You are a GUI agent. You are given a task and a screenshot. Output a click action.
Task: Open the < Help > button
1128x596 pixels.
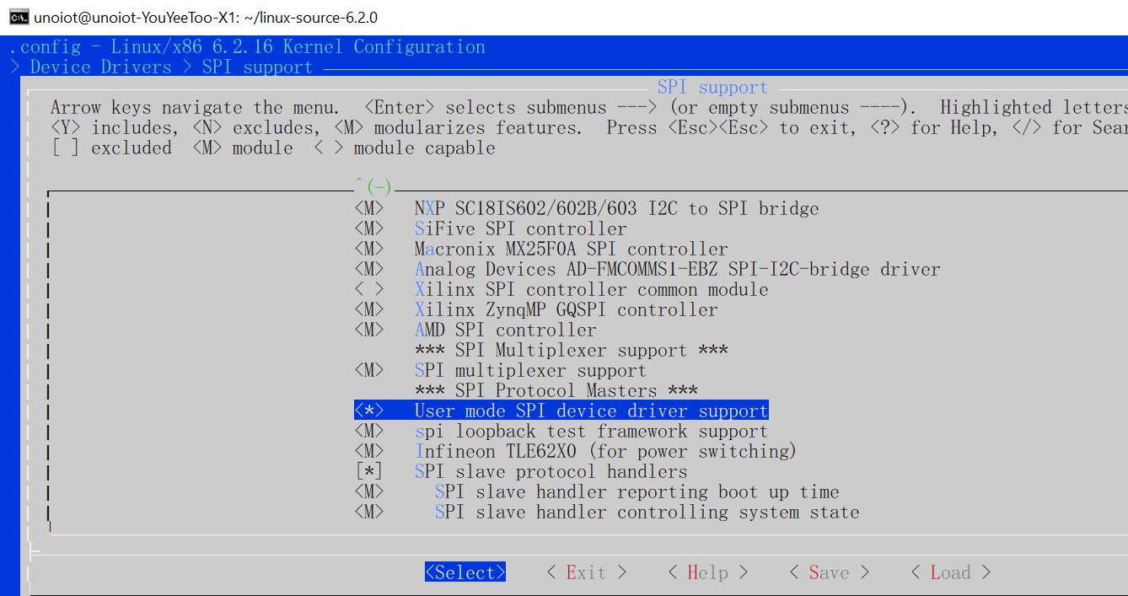pyautogui.click(x=708, y=572)
